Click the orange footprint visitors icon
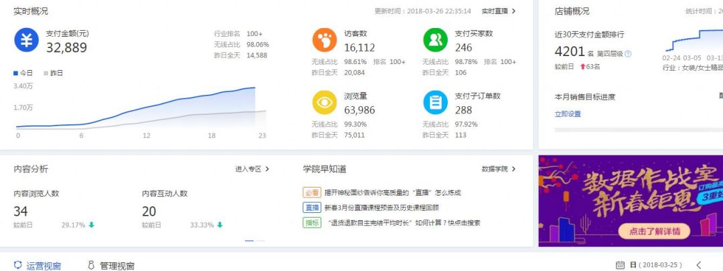Screen dimensions: 723x271 325,40
